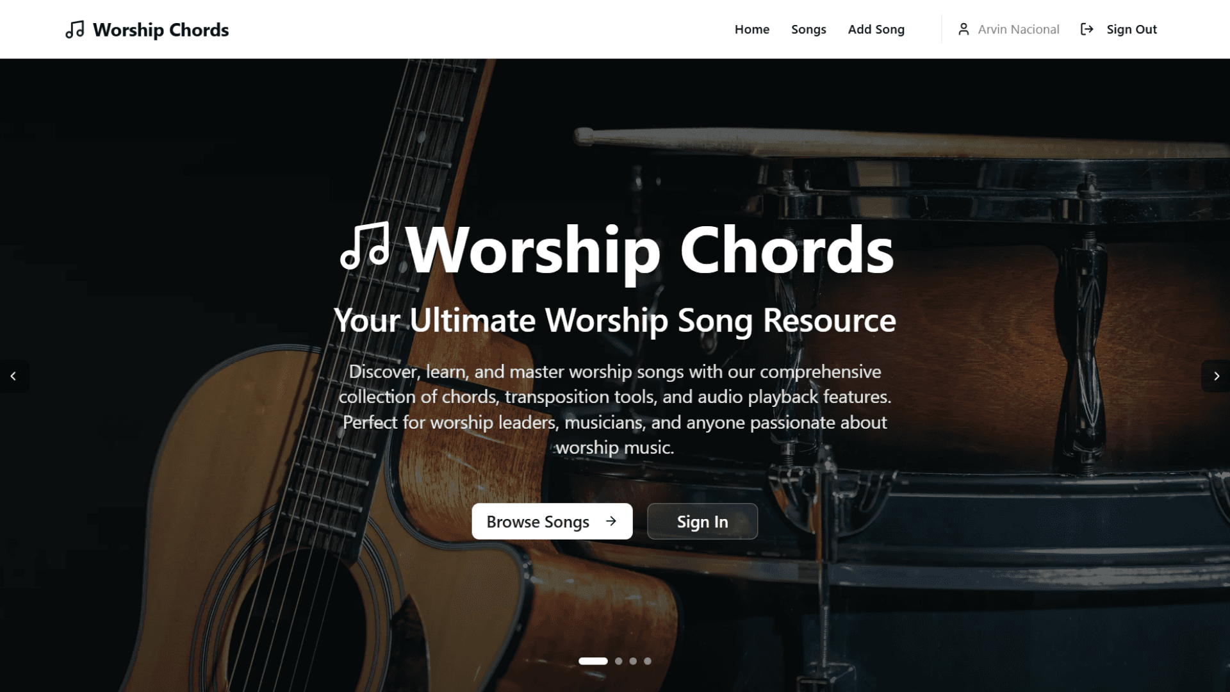Open the Add Song page
1230x692 pixels.
point(876,29)
